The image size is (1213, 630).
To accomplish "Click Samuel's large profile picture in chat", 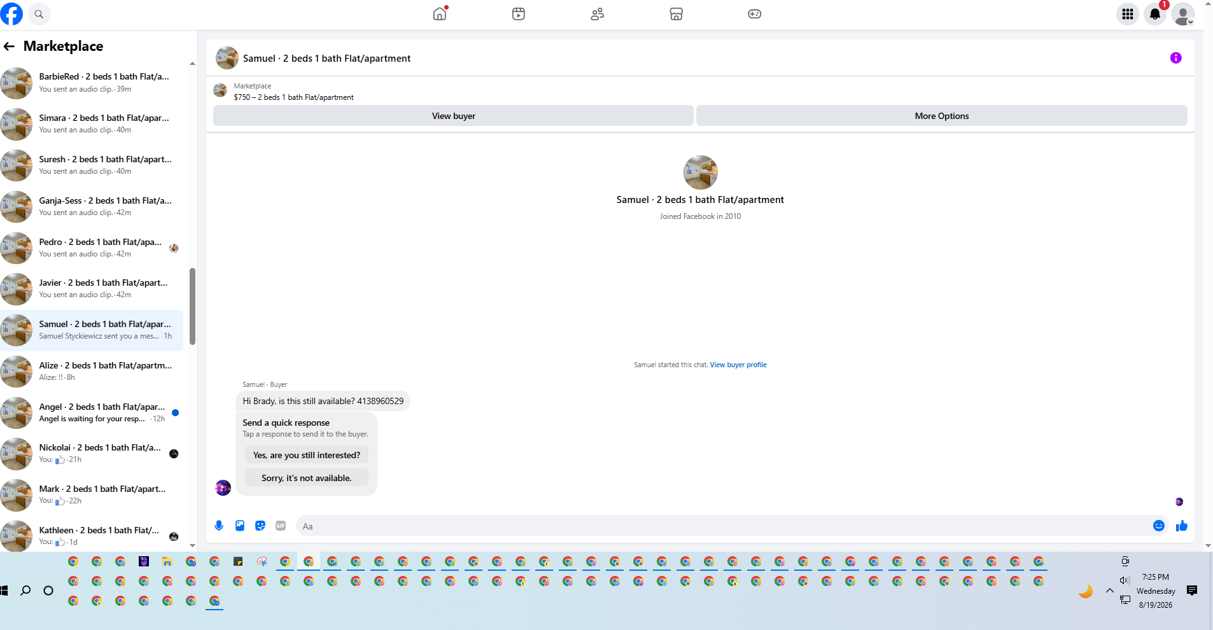I will (x=700, y=172).
